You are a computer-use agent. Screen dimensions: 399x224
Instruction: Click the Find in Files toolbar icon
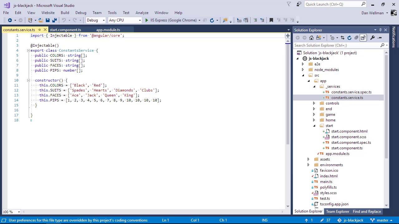click(225, 20)
